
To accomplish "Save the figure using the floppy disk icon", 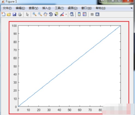I will tap(14, 14).
